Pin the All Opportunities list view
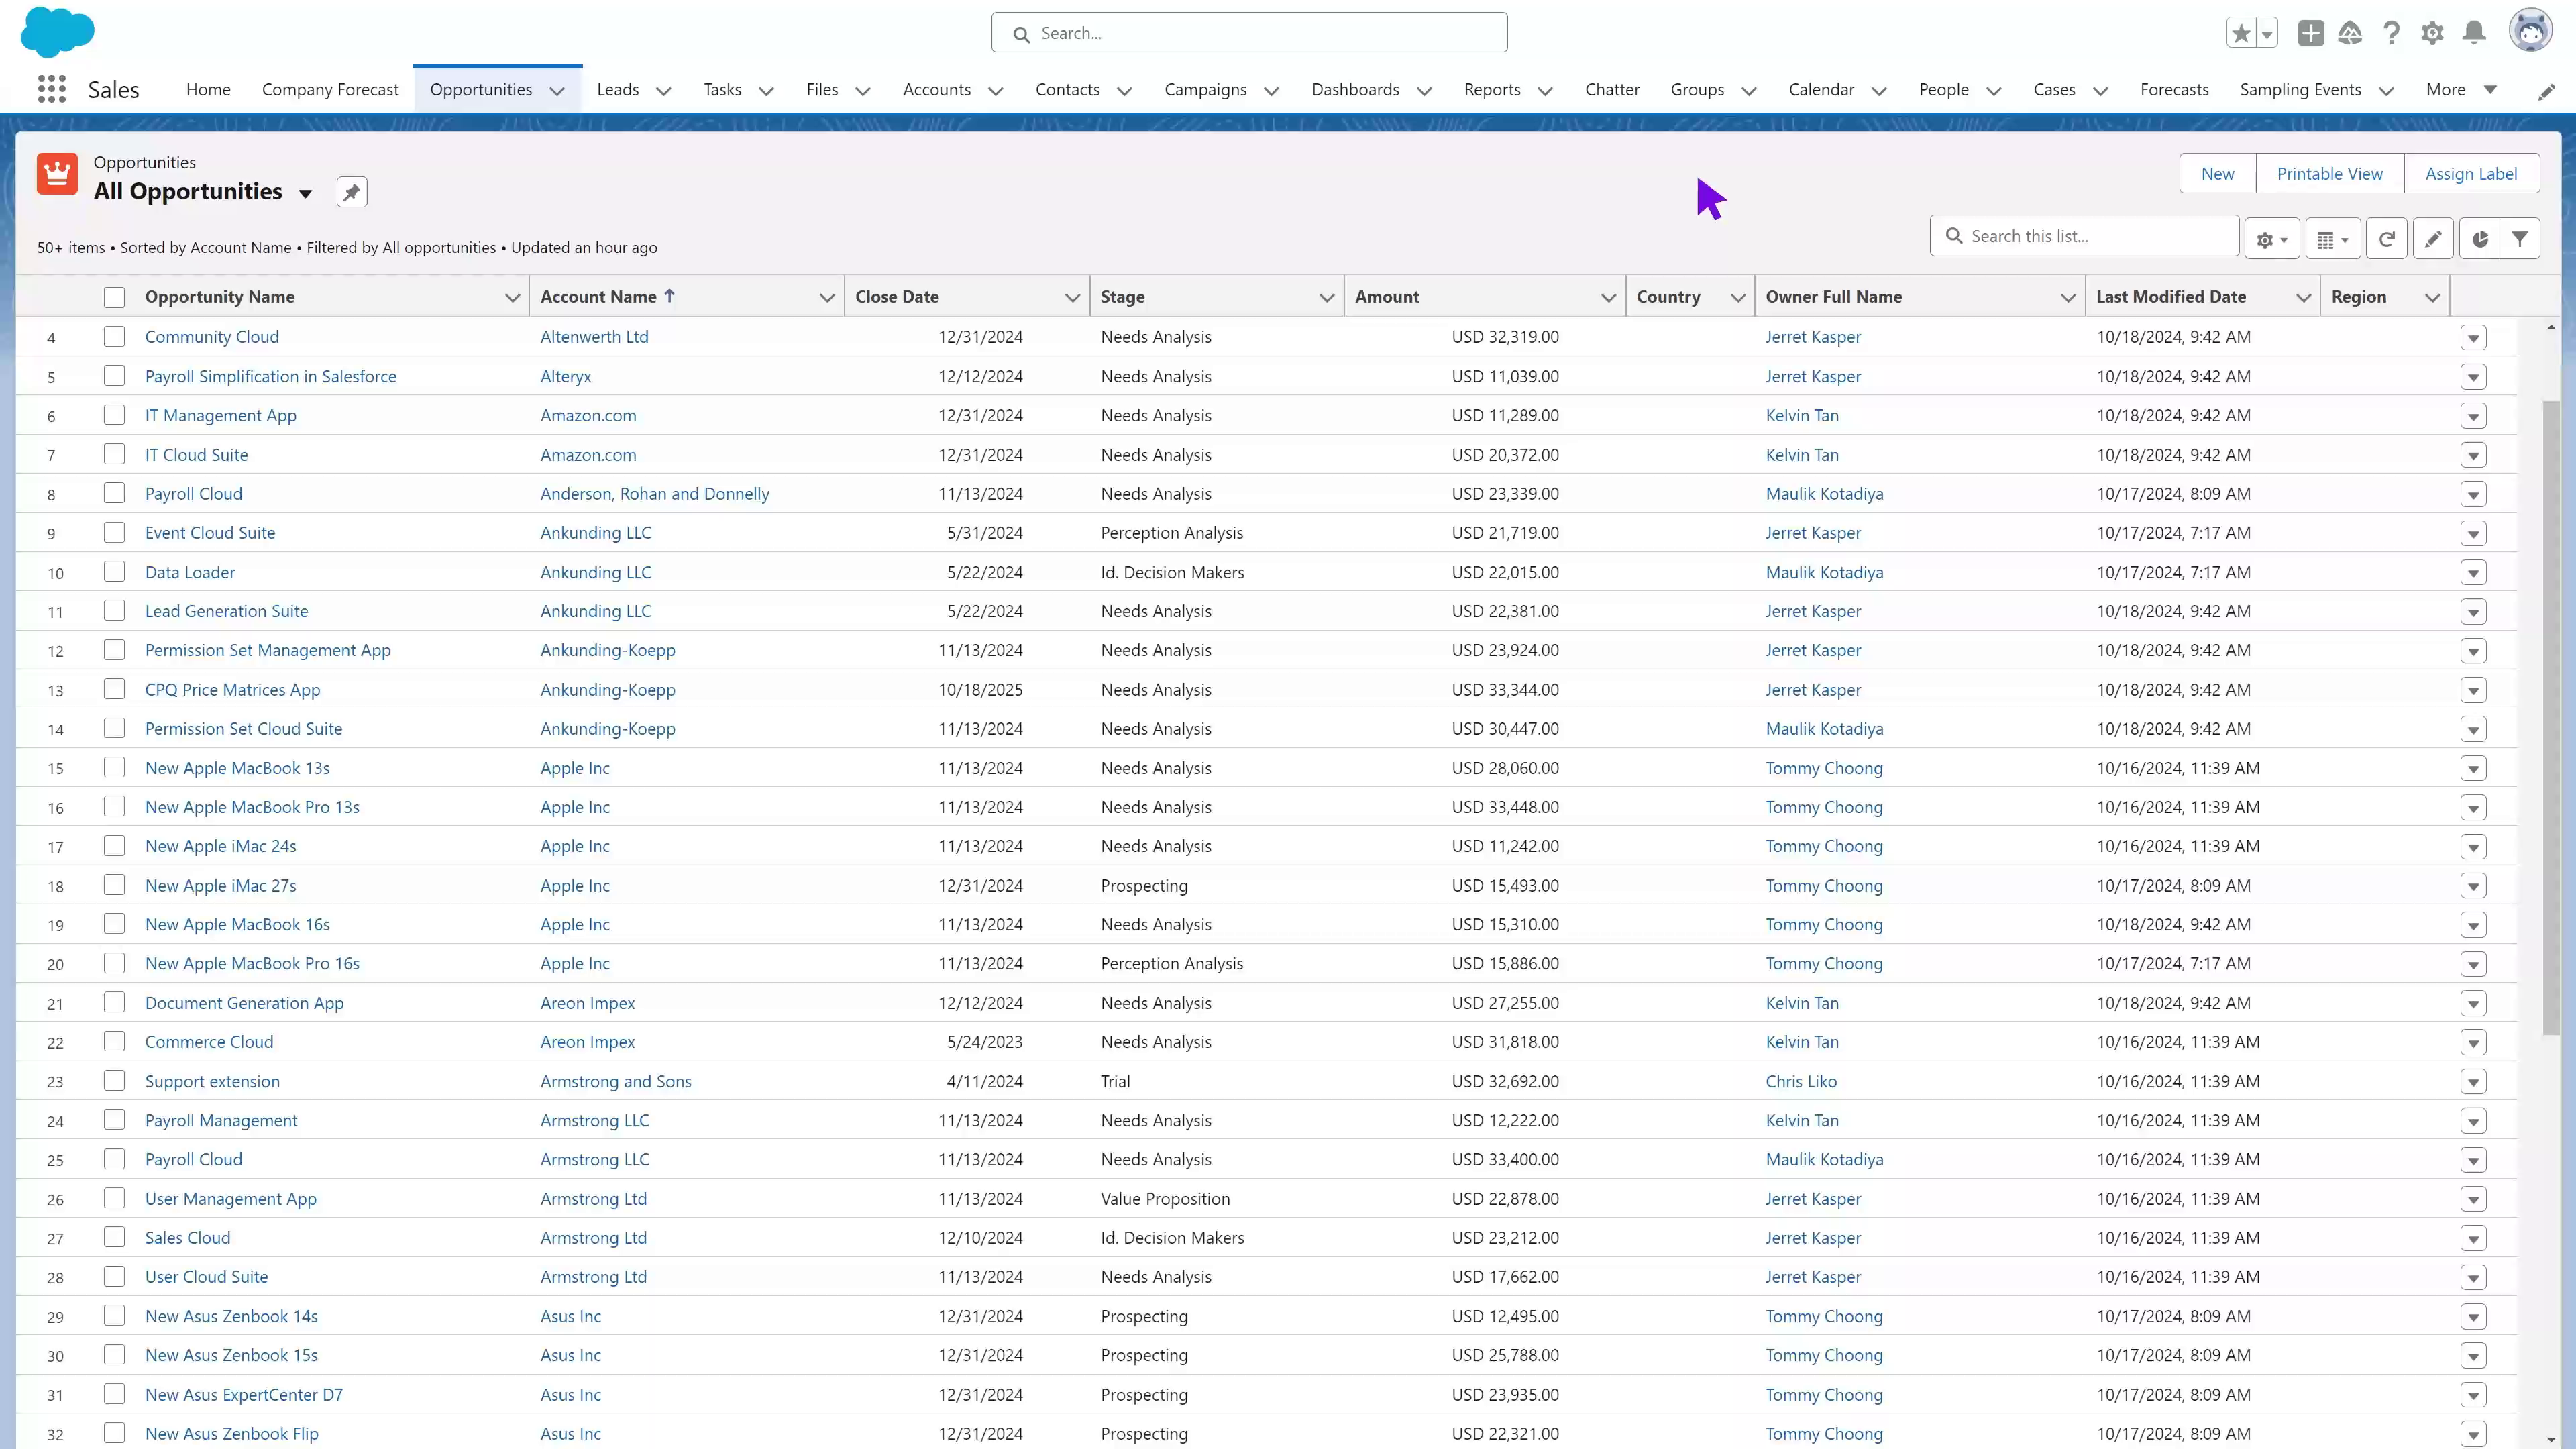 (351, 192)
